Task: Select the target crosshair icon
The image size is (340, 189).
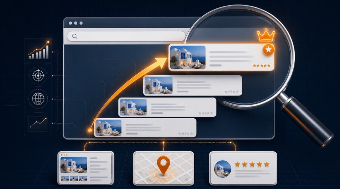Action: 38,76
